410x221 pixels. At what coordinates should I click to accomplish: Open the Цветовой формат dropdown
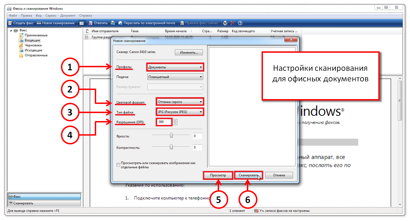point(180,102)
